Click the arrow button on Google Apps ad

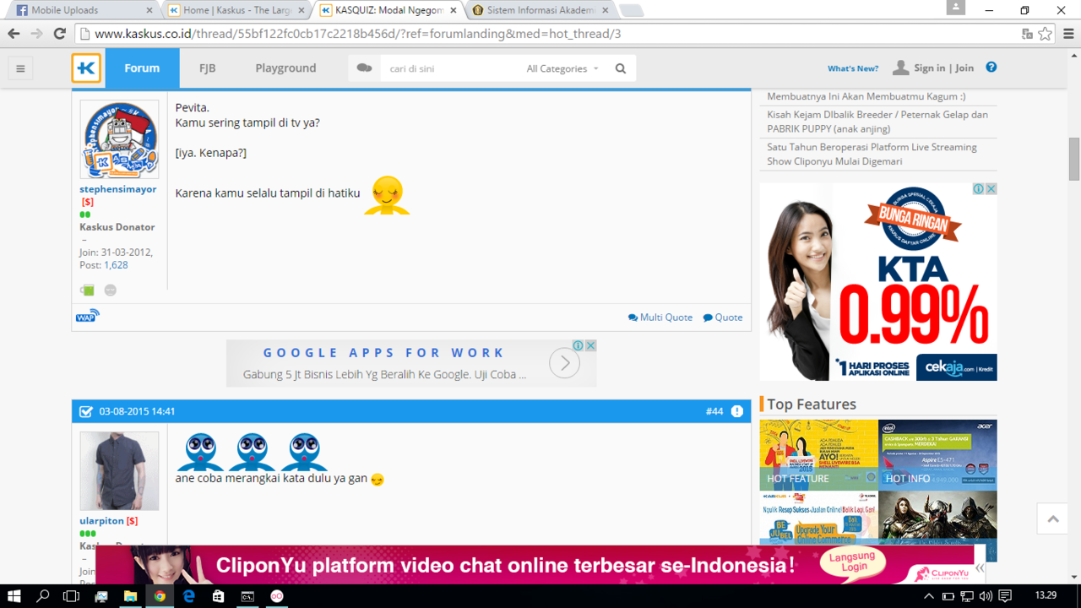click(564, 363)
